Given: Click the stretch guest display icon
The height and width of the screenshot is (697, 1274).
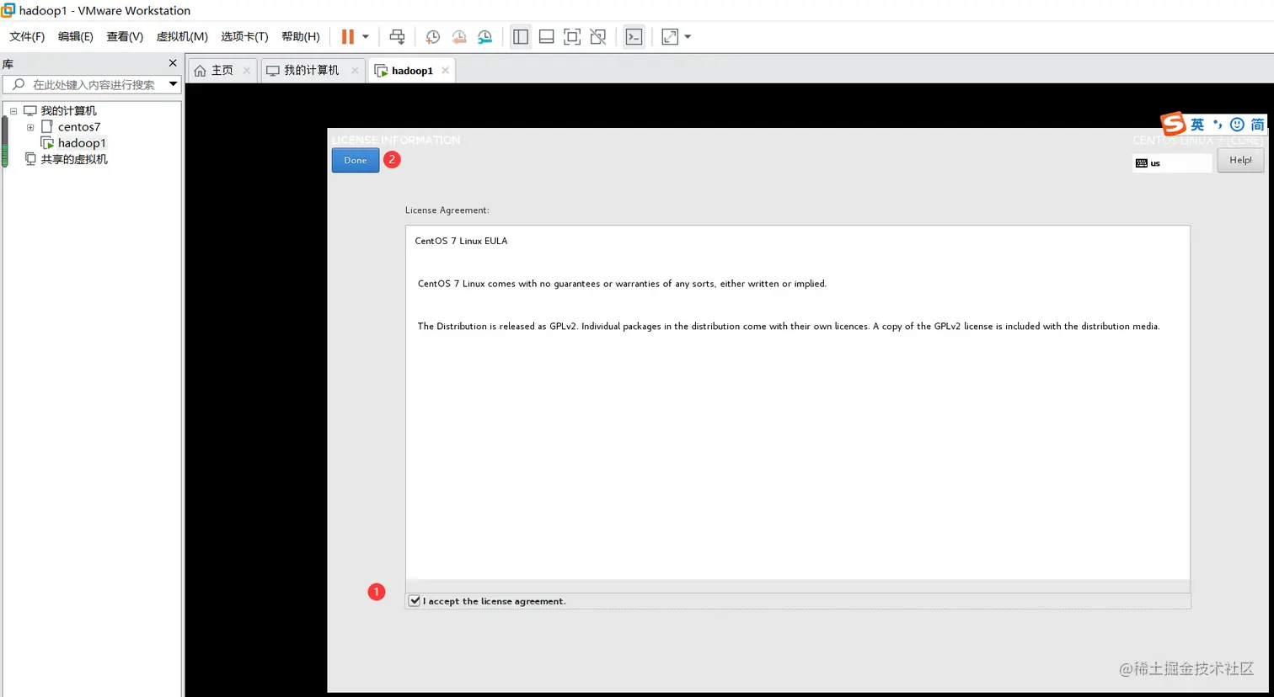Looking at the screenshot, I should pyautogui.click(x=670, y=37).
